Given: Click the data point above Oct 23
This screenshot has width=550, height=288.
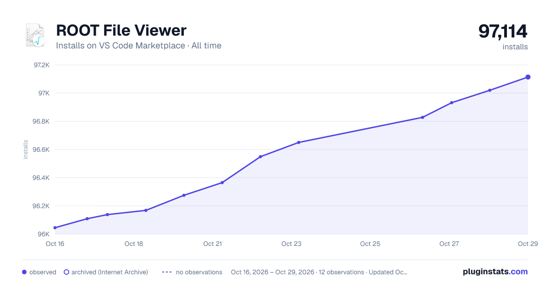Looking at the screenshot, I should 298,143.
